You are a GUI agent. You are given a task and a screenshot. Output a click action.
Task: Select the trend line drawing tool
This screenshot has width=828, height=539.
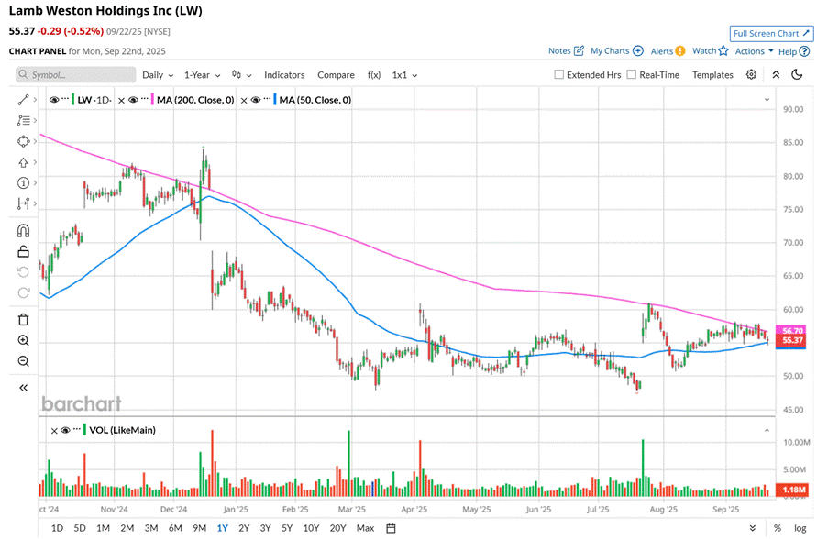(x=23, y=99)
